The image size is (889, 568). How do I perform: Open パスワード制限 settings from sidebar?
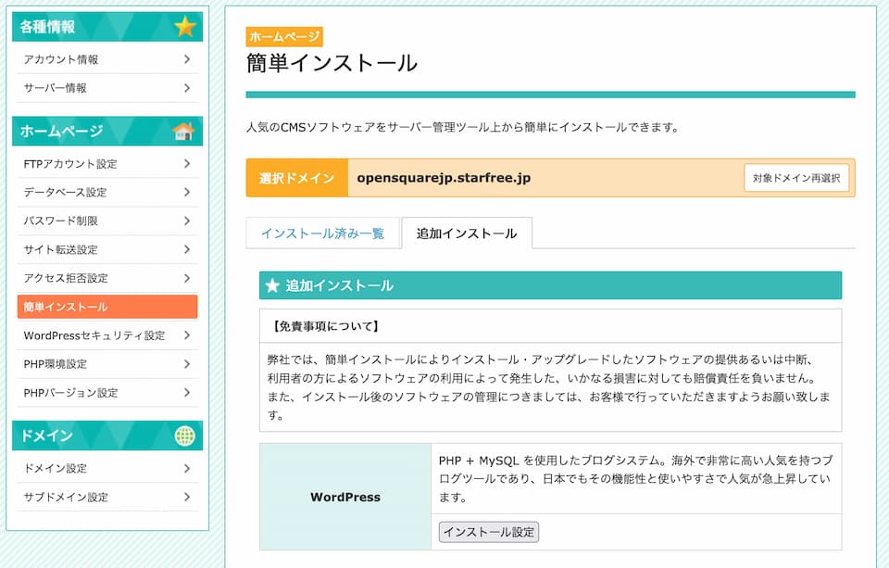tap(106, 221)
